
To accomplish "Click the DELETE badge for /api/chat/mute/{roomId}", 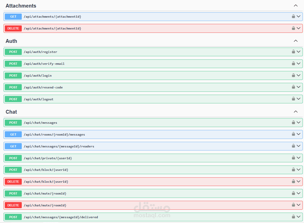I will pyautogui.click(x=13, y=205).
